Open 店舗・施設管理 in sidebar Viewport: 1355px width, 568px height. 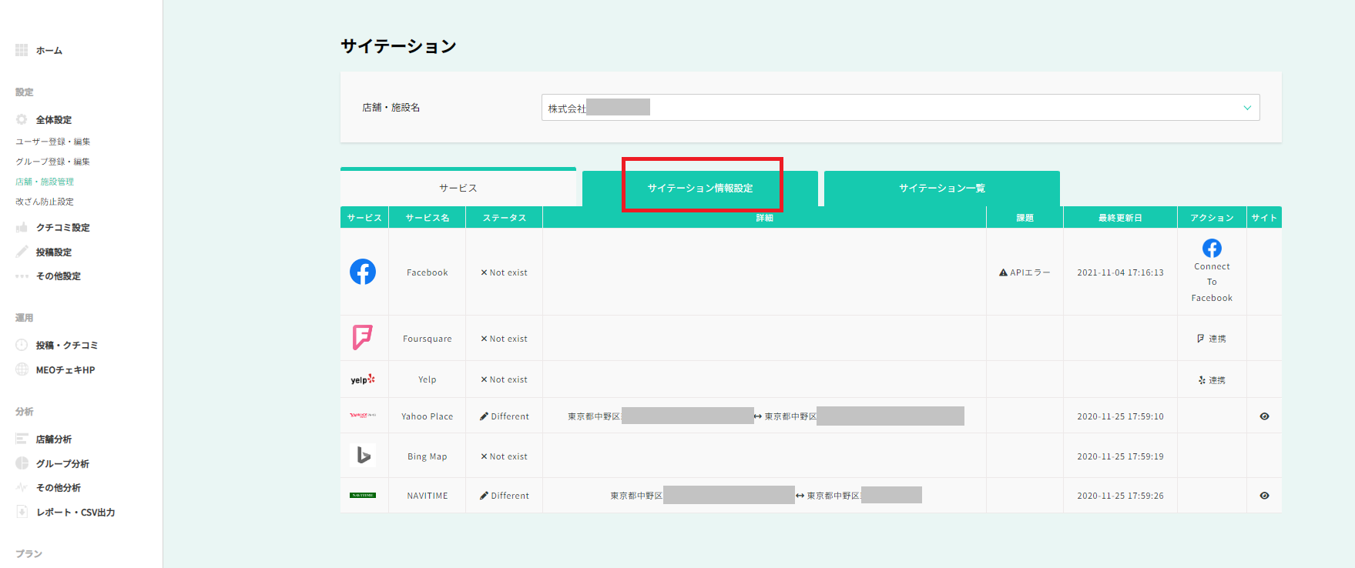pyautogui.click(x=45, y=182)
